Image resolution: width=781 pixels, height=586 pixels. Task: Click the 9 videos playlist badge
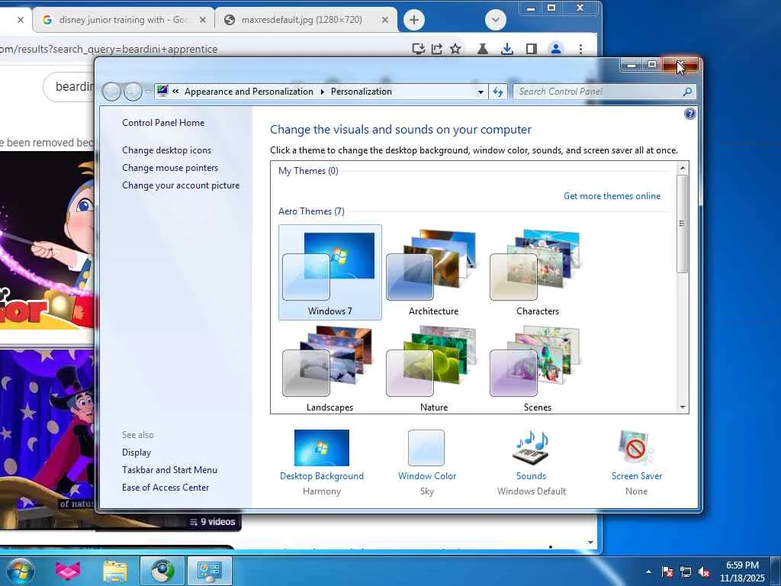(213, 522)
